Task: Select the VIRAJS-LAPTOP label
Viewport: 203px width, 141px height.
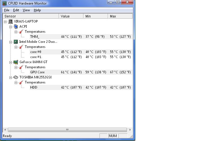Action: coord(26,21)
